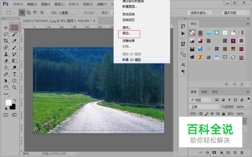
Task: Open the Layers panel menu
Action: click(x=248, y=92)
